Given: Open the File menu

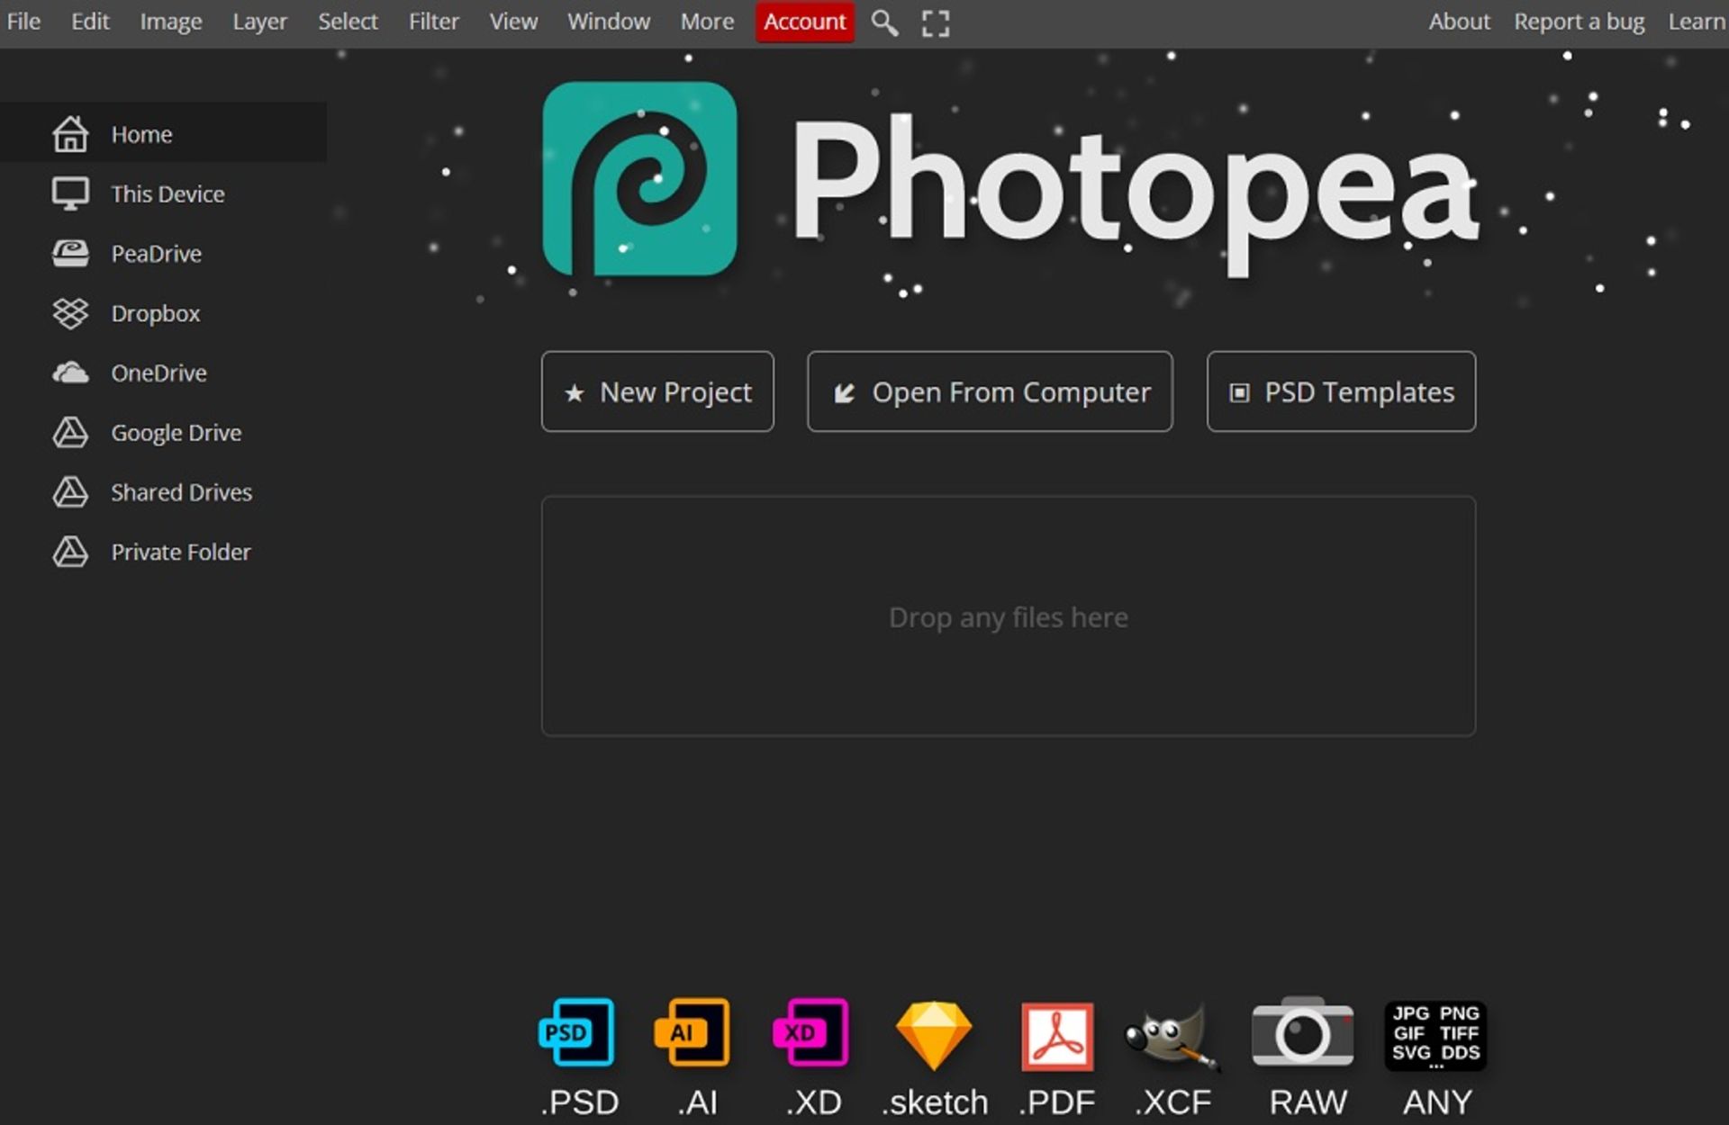Looking at the screenshot, I should (23, 22).
